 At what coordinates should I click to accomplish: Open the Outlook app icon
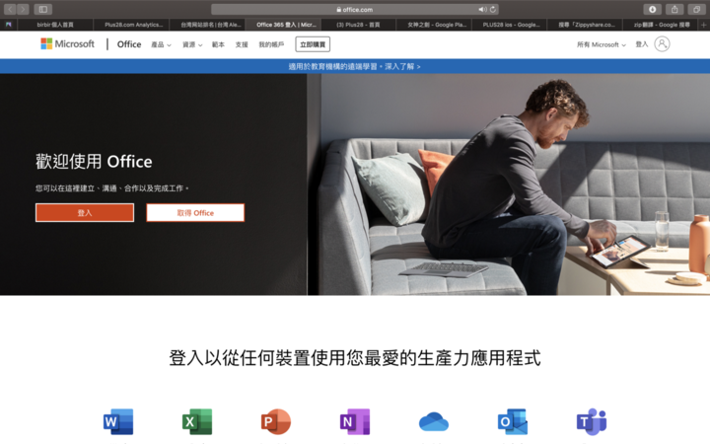pyautogui.click(x=513, y=422)
